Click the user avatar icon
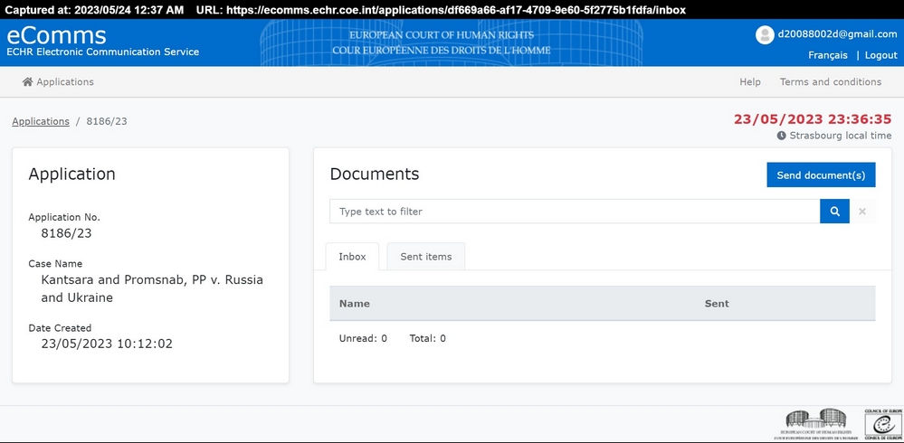 765,34
